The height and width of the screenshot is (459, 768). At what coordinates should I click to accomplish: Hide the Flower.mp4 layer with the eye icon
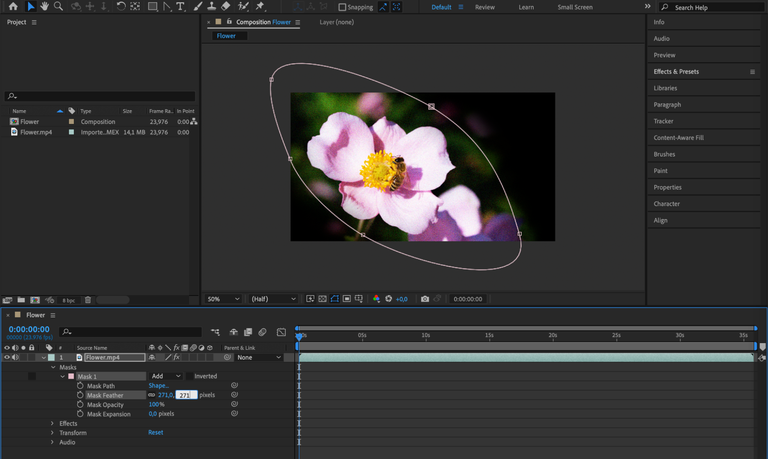pyautogui.click(x=7, y=357)
